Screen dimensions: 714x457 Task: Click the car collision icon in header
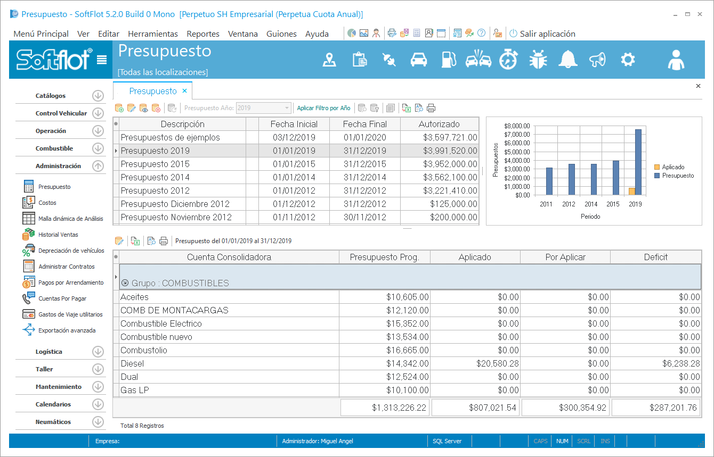(x=478, y=60)
